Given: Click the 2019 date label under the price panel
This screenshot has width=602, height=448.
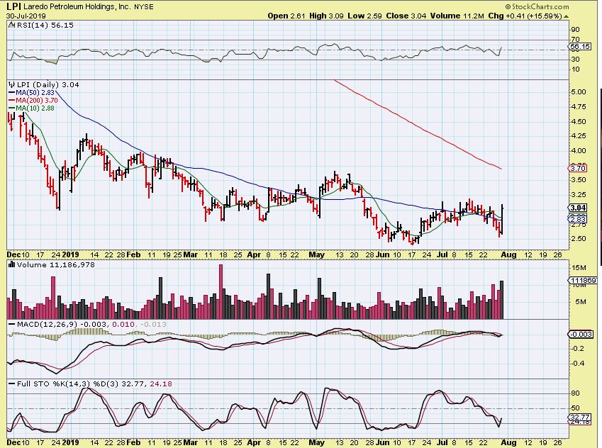Looking at the screenshot, I should tap(71, 254).
